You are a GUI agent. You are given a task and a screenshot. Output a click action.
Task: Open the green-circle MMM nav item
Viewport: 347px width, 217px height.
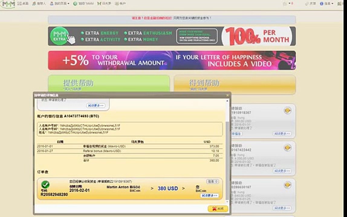[83, 4]
